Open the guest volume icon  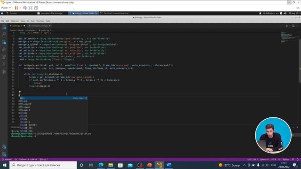[x=285, y=13]
